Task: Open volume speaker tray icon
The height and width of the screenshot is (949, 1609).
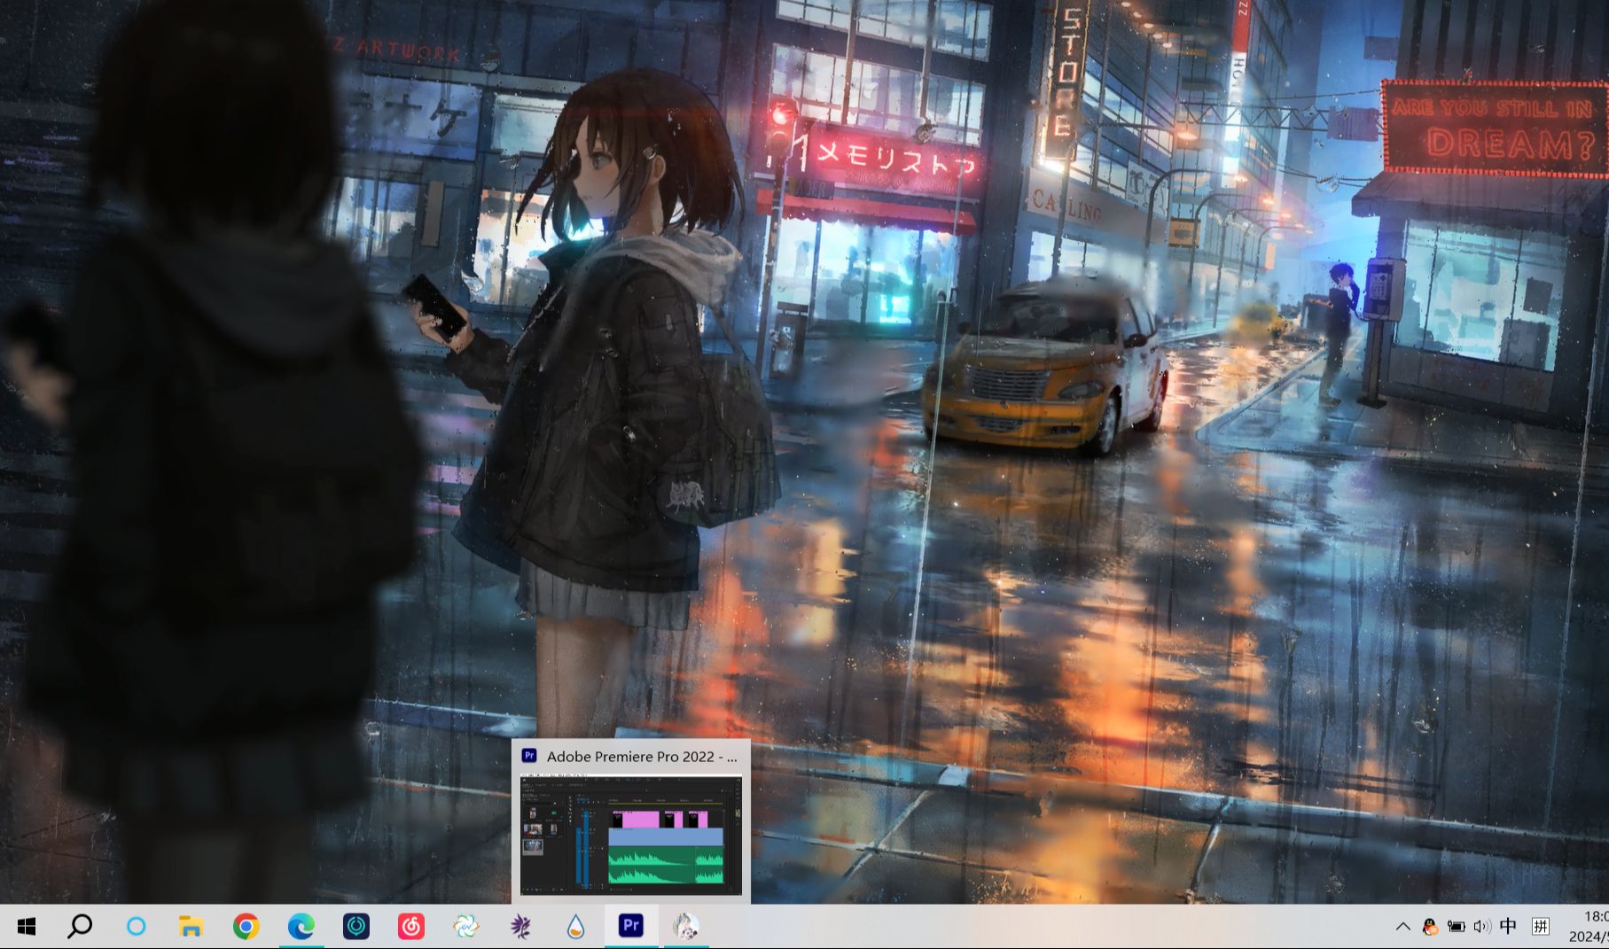Action: (x=1481, y=927)
